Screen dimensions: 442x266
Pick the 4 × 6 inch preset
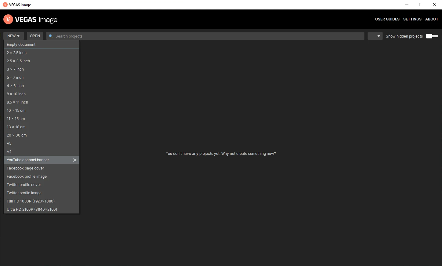42,86
